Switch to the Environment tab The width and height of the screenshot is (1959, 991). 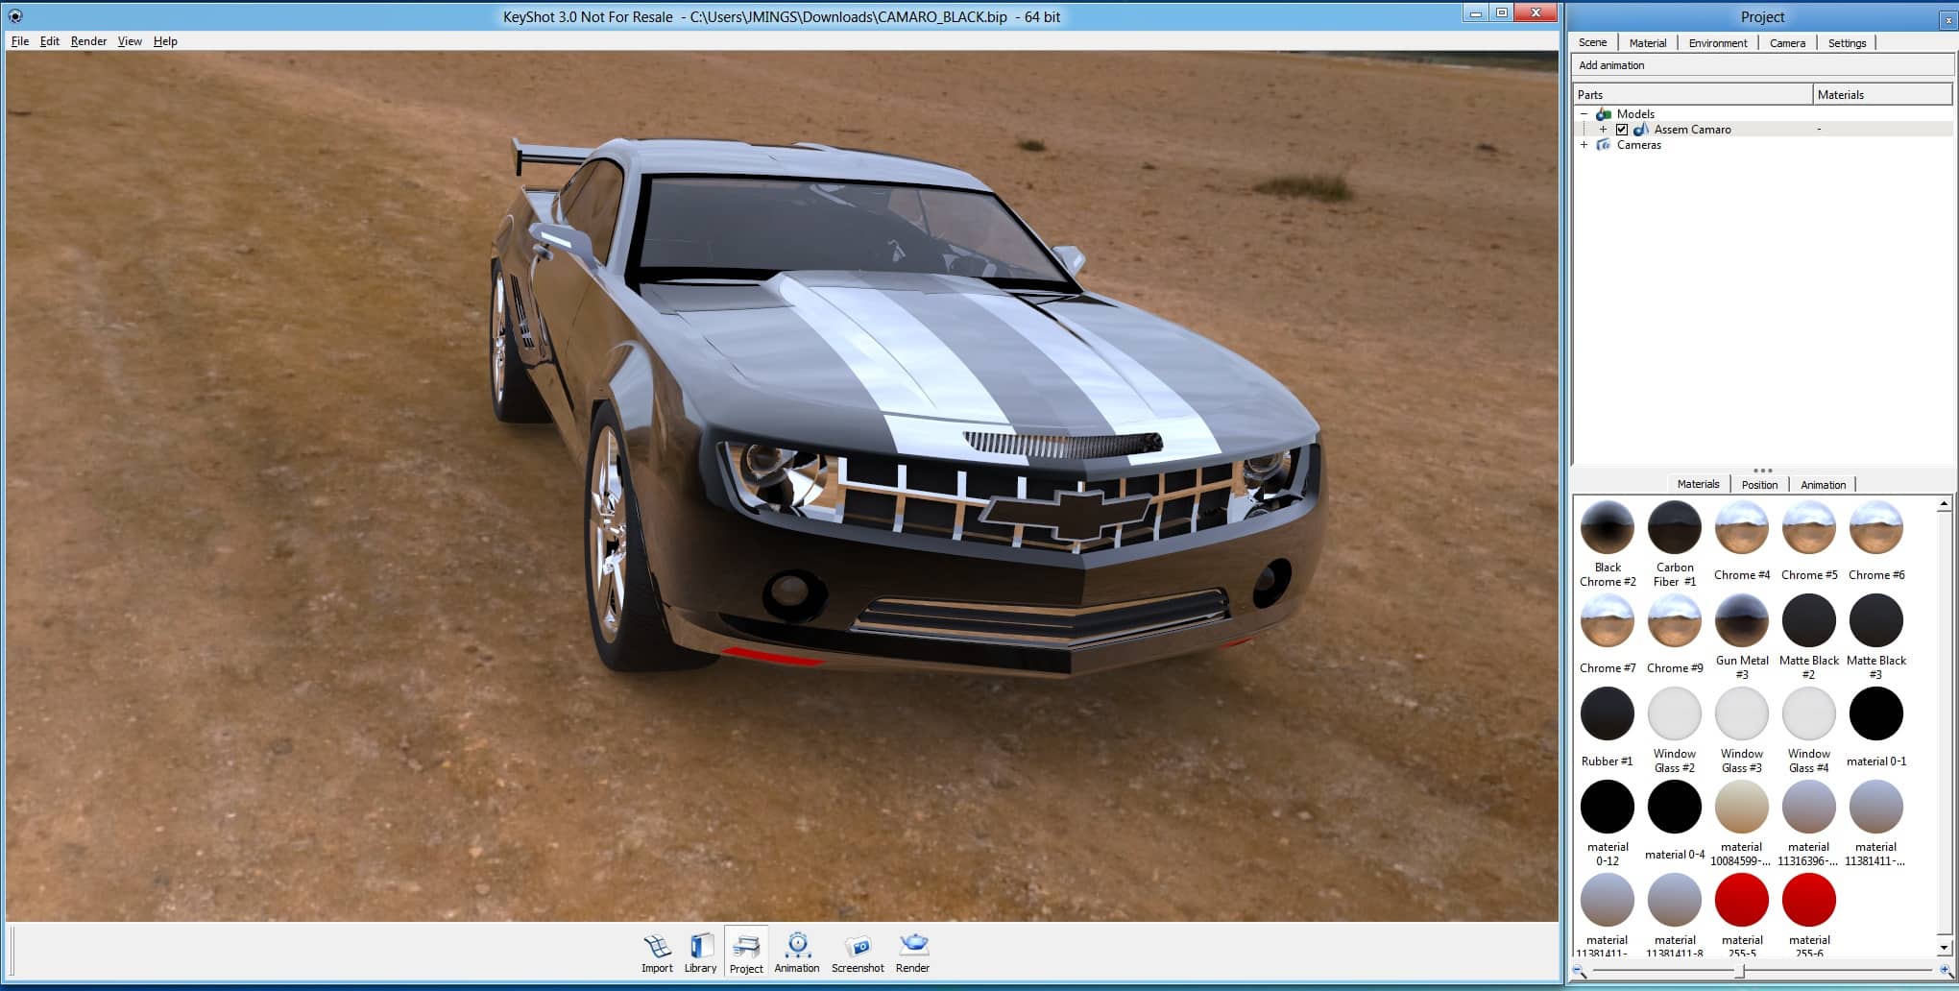[1718, 42]
